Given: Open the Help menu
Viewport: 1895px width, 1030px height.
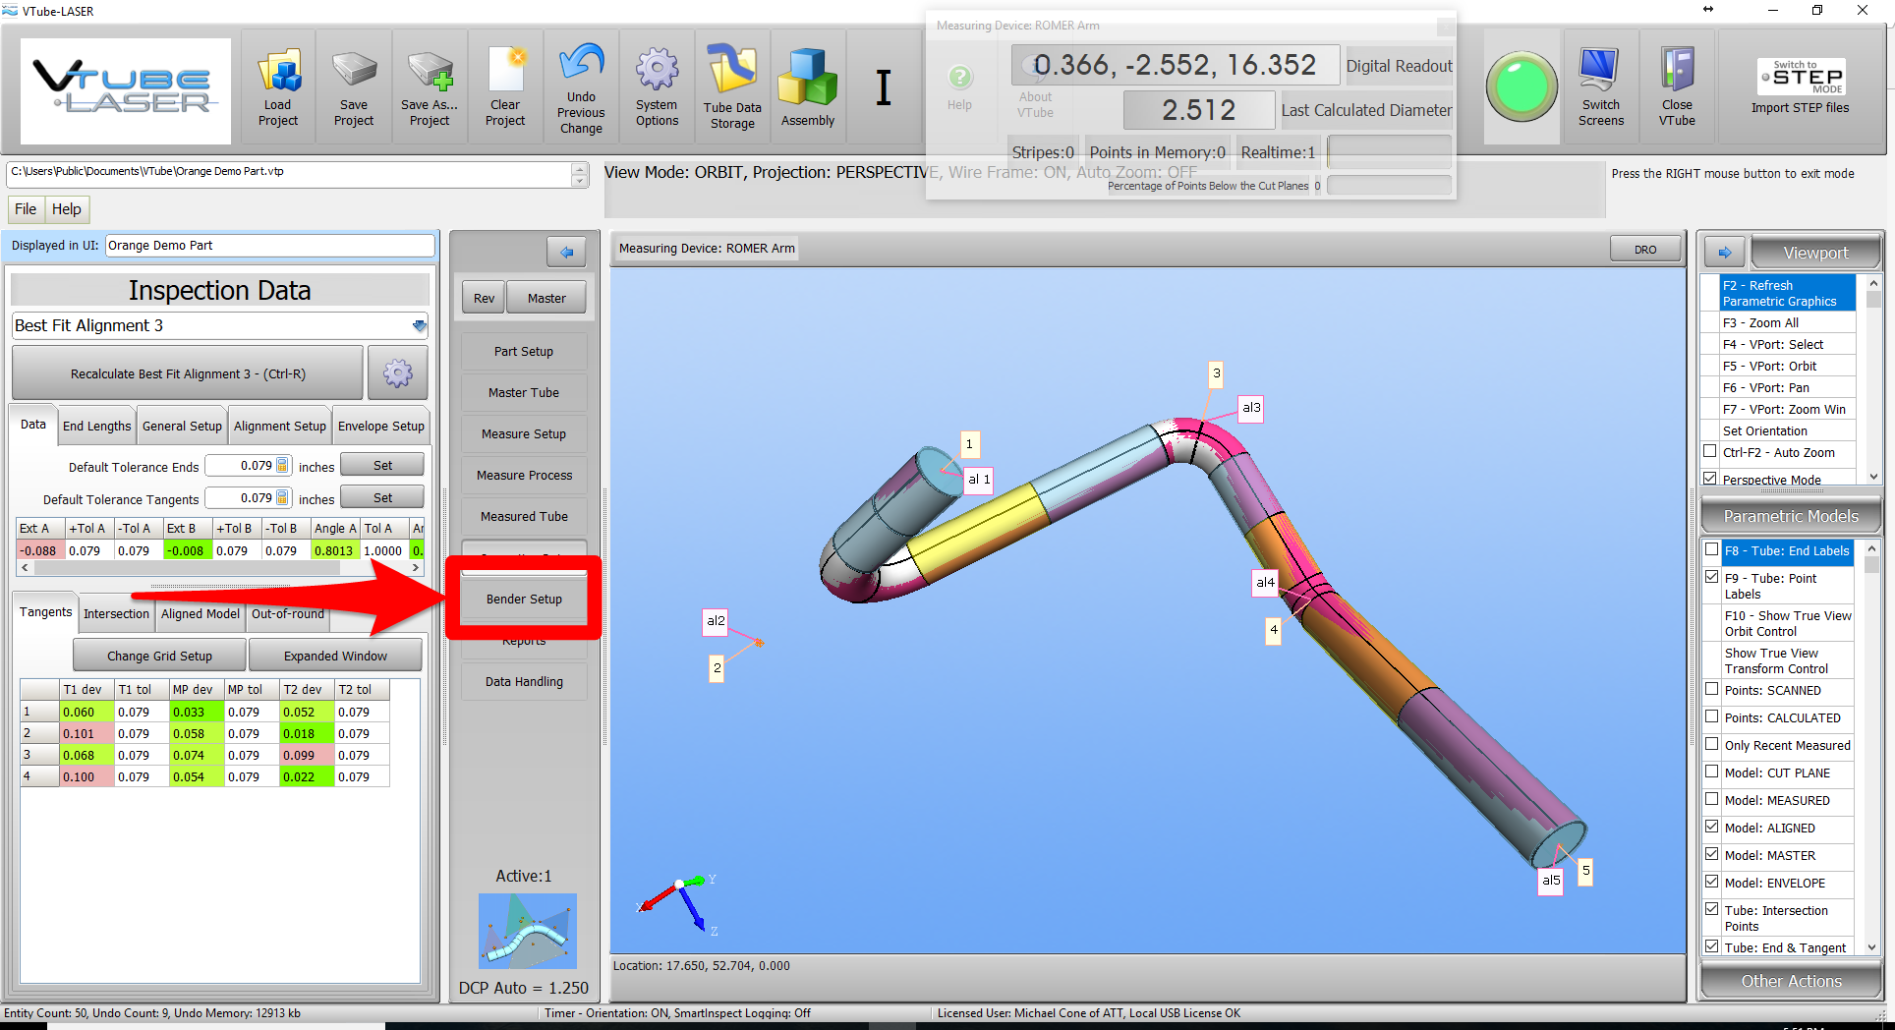Looking at the screenshot, I should click(x=67, y=208).
